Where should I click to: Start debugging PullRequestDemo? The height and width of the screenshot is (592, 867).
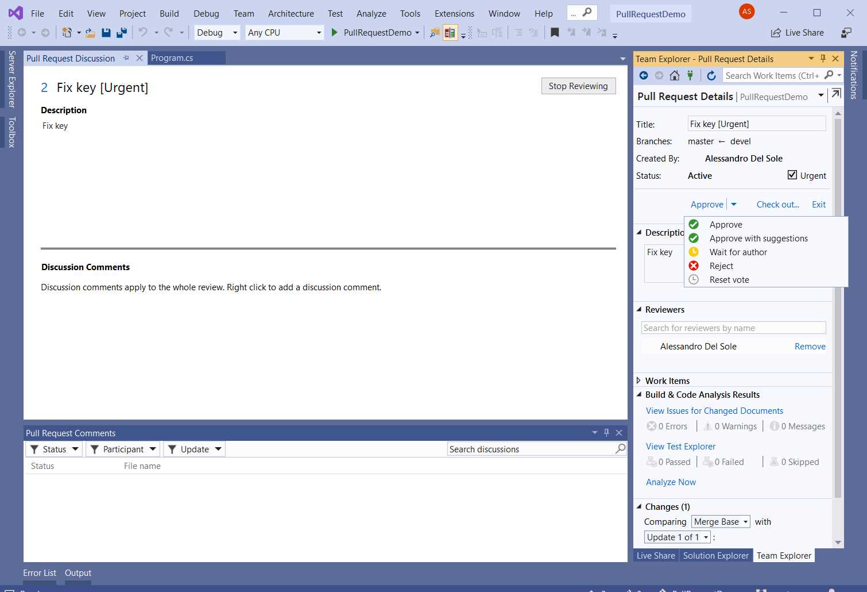(334, 33)
